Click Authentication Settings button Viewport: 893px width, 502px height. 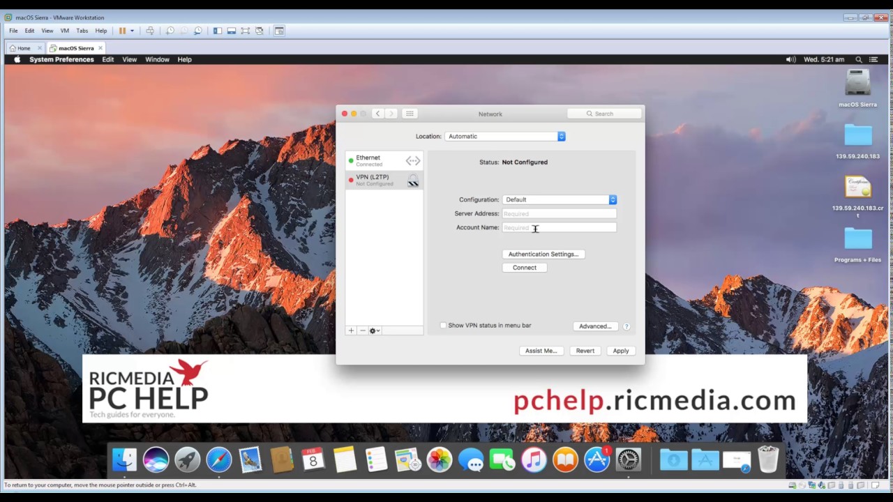pos(543,254)
